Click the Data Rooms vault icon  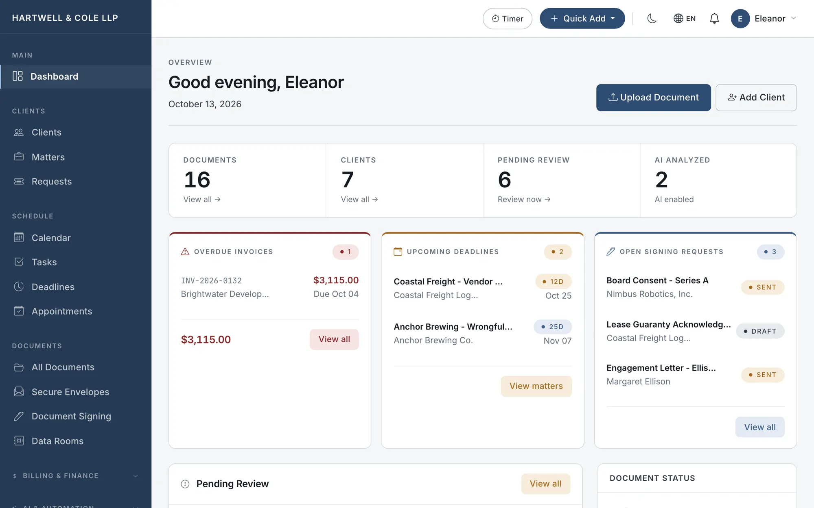tap(19, 441)
